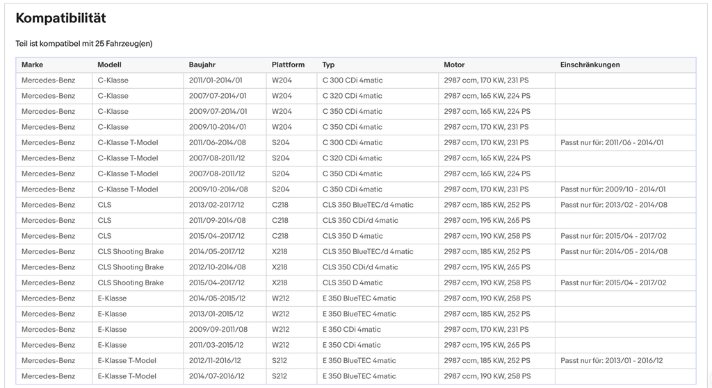This screenshot has height=388, width=712.
Task: Click 'Mercedes-Benz' in the 2011/01-2014/01 row
Action: tap(48, 81)
